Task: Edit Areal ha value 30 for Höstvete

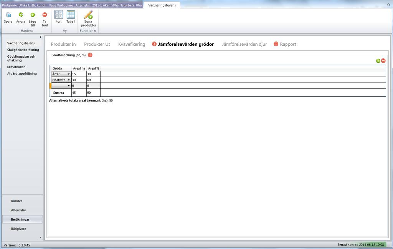Action: point(79,80)
